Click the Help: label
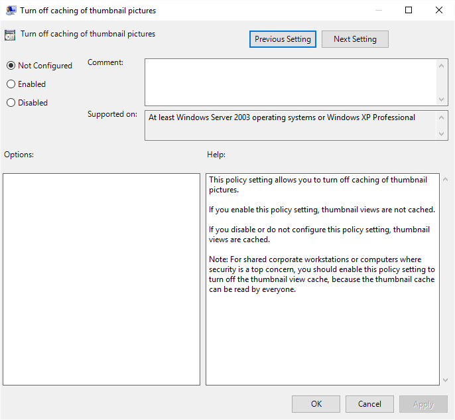Screen dimensions: 455x420 216,155
